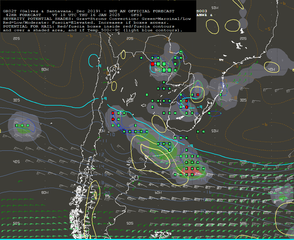Click the '20S' latitude label on the right side
The image size is (294, 240).
243,38
